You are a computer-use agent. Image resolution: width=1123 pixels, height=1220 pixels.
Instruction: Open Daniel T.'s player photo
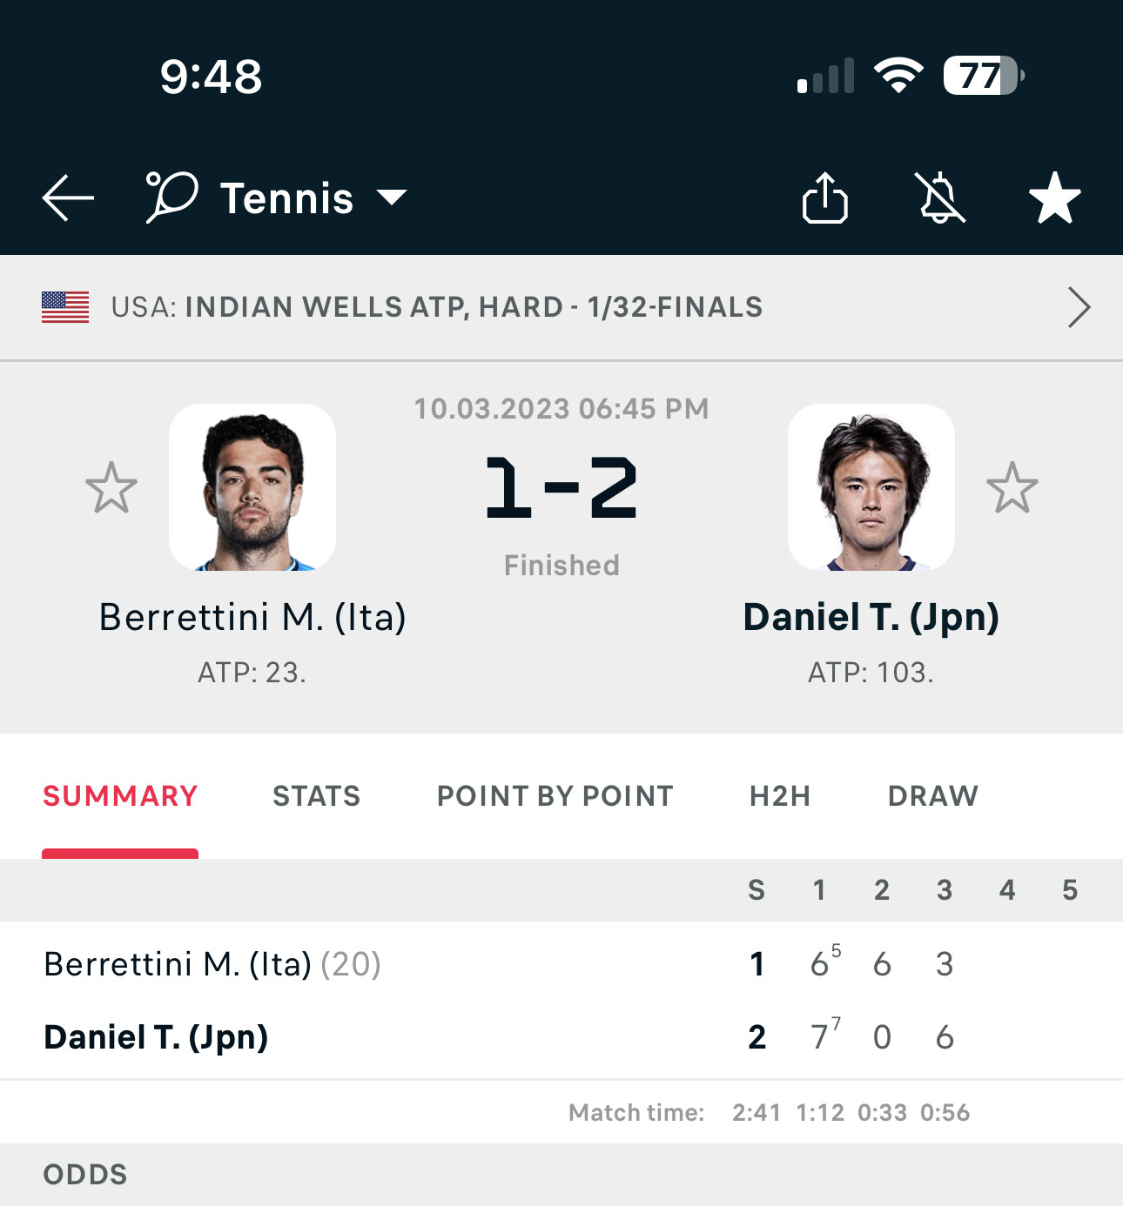click(871, 487)
